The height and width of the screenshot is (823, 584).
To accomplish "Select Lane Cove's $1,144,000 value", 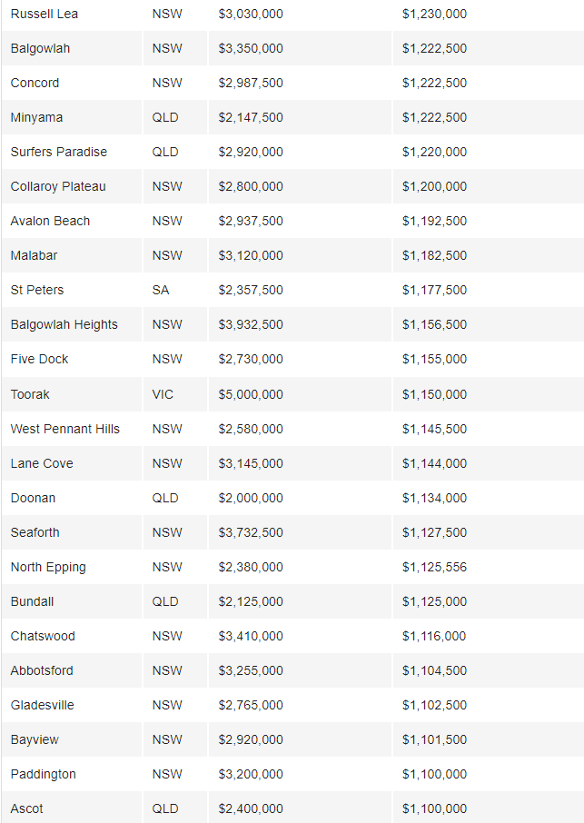I will [434, 463].
